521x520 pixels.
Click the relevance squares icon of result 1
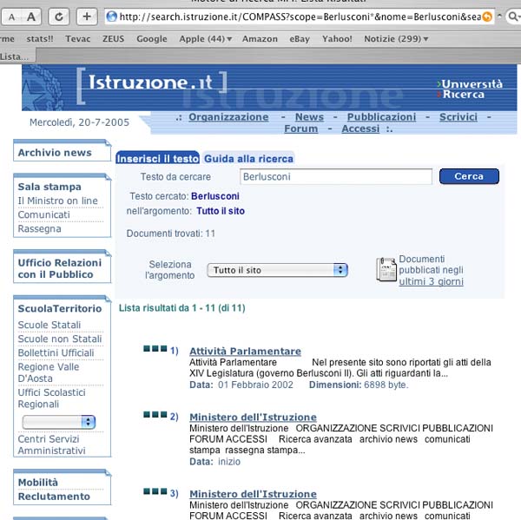point(155,349)
